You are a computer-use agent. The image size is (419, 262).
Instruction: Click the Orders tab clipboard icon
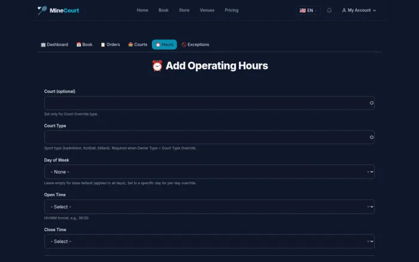click(x=103, y=45)
